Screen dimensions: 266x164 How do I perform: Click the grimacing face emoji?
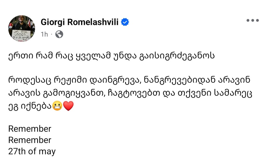(57, 106)
